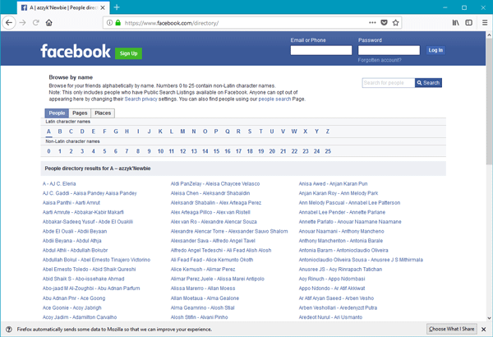
Task: Click the page scroll up arrow
Action: tap(489, 35)
